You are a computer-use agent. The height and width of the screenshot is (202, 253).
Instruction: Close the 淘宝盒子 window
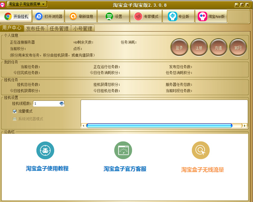pyautogui.click(x=247, y=5)
